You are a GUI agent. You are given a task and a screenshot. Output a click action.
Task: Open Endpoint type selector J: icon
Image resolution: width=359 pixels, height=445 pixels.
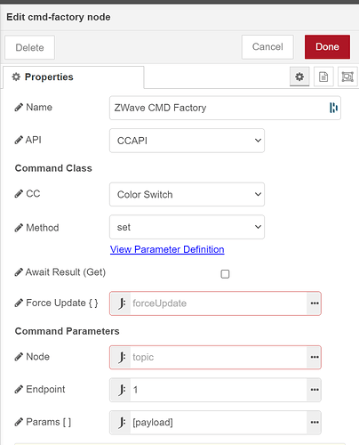(x=121, y=390)
